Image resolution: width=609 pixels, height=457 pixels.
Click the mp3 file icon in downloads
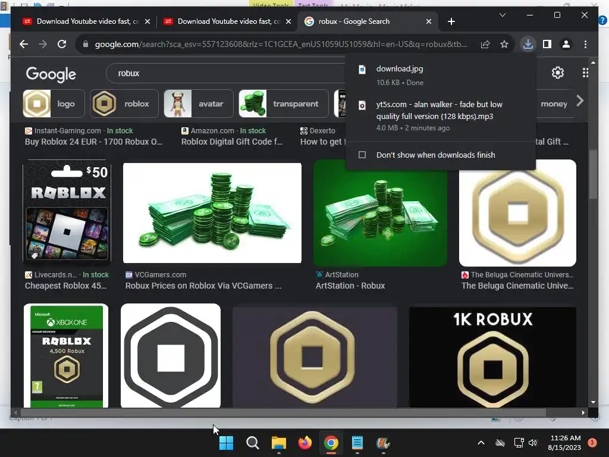[x=362, y=105]
